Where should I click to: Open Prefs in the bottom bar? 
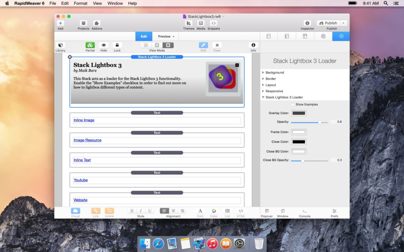click(334, 211)
